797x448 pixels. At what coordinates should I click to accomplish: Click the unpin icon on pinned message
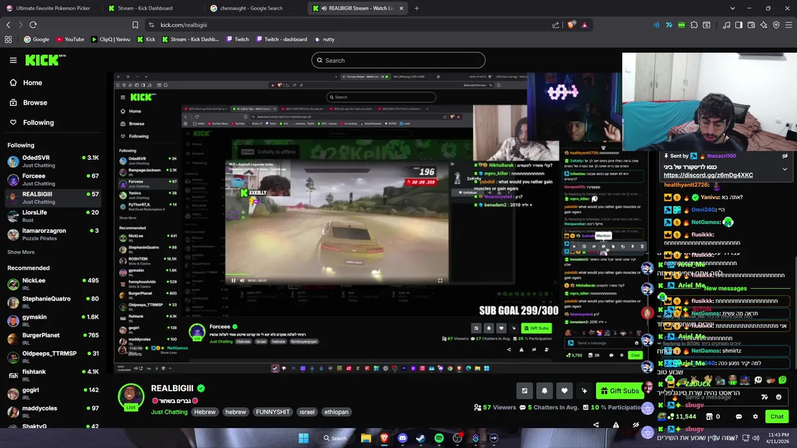[x=785, y=156]
